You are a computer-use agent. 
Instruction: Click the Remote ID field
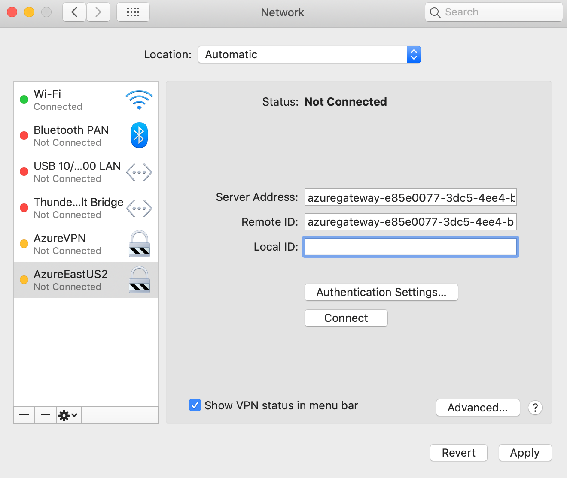point(411,222)
